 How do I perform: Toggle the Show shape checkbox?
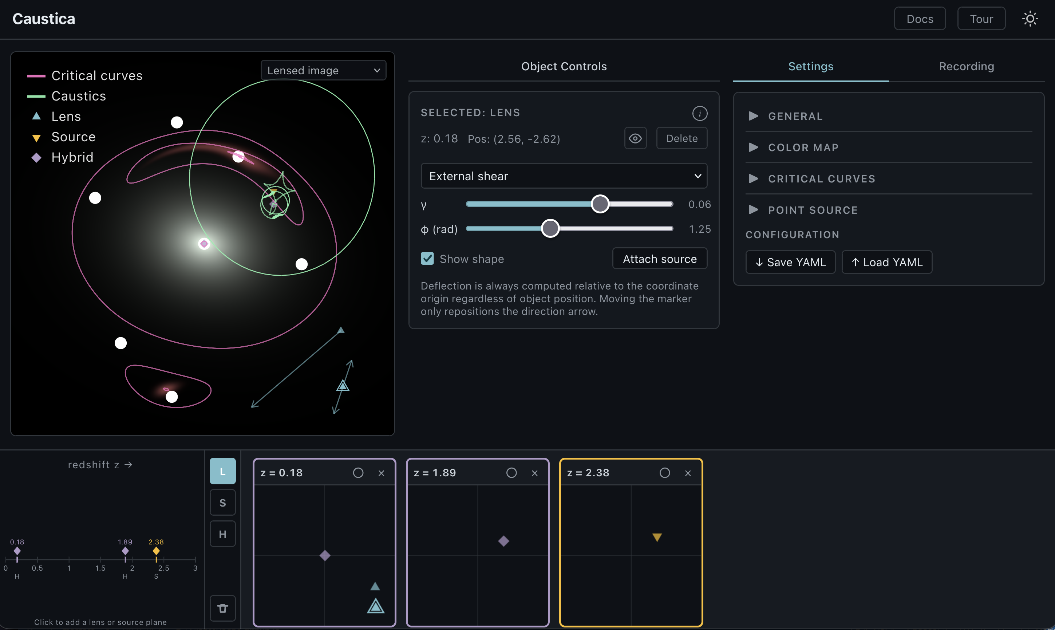pos(427,259)
